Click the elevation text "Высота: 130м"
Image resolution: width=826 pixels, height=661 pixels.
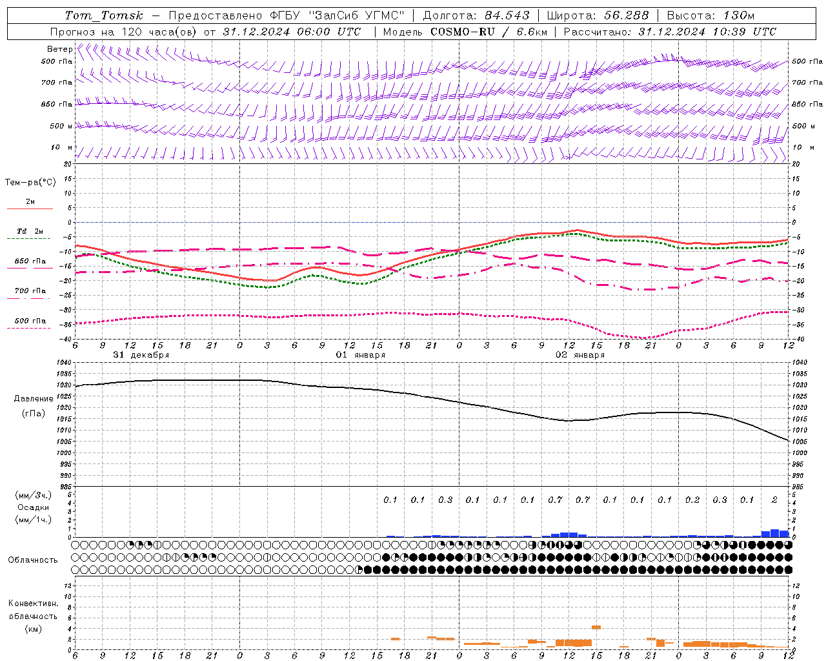[x=710, y=15]
